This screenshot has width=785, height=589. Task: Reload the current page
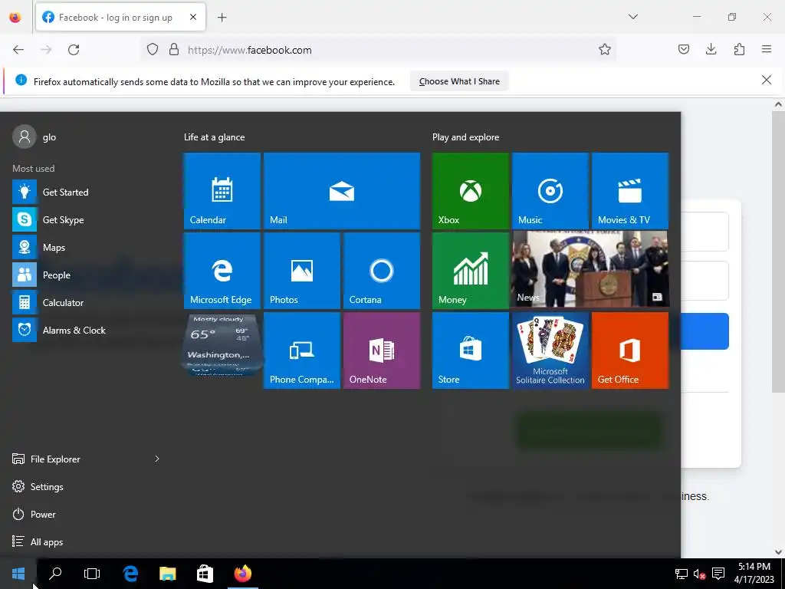click(74, 50)
